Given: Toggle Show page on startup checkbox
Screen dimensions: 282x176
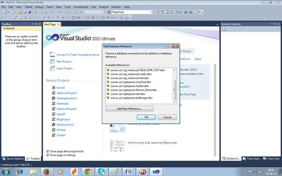Looking at the screenshot, I should pyautogui.click(x=48, y=155).
